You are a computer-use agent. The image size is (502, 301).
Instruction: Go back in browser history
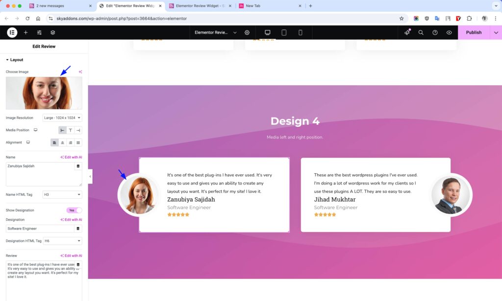[x=6, y=19]
